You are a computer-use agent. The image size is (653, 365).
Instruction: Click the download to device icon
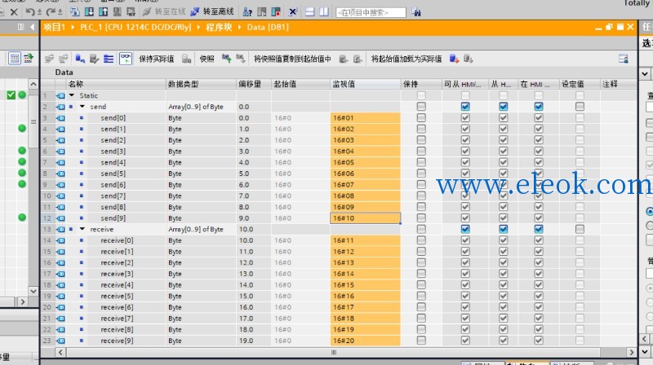89,12
